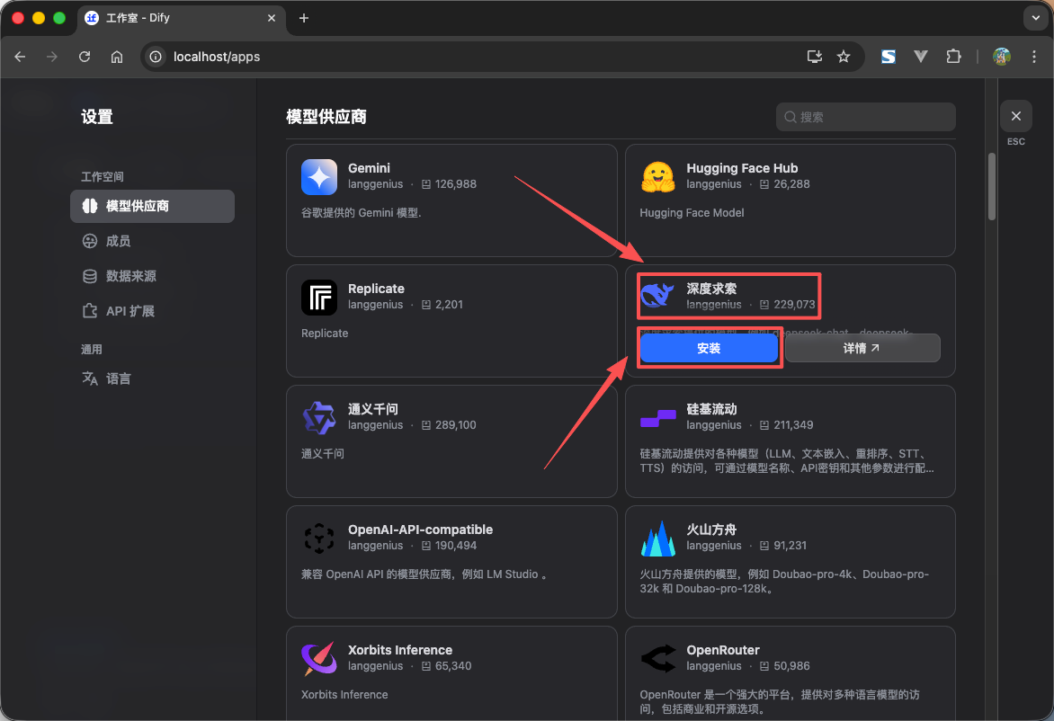The height and width of the screenshot is (721, 1054).
Task: Click the 硅基流动 purple logo icon
Action: [657, 418]
